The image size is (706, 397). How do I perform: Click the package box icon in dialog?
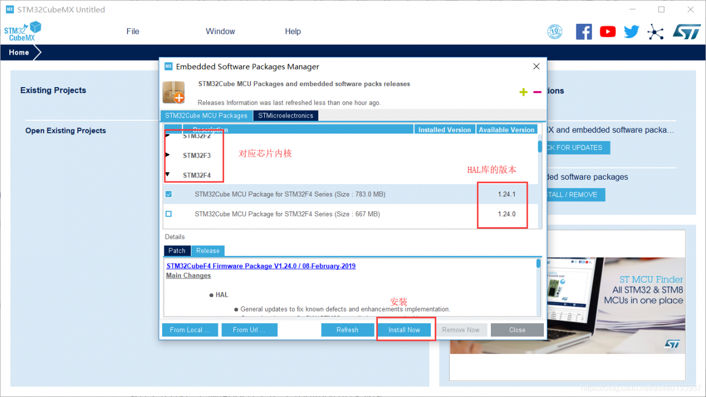point(173,92)
